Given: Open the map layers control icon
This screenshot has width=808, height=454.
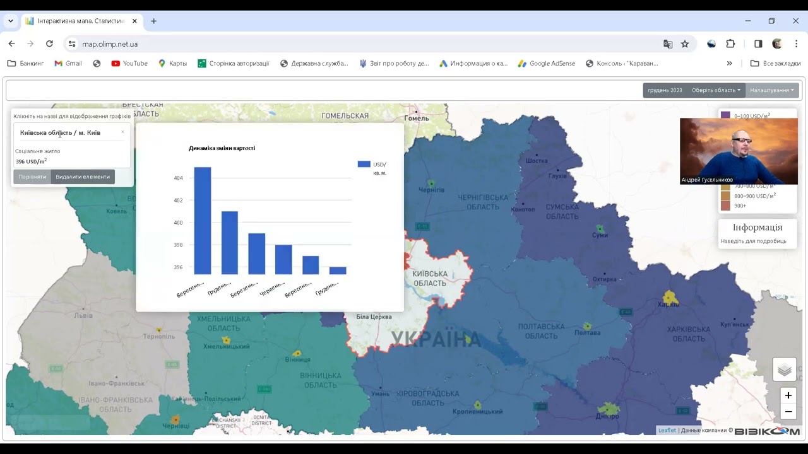Looking at the screenshot, I should (x=785, y=370).
